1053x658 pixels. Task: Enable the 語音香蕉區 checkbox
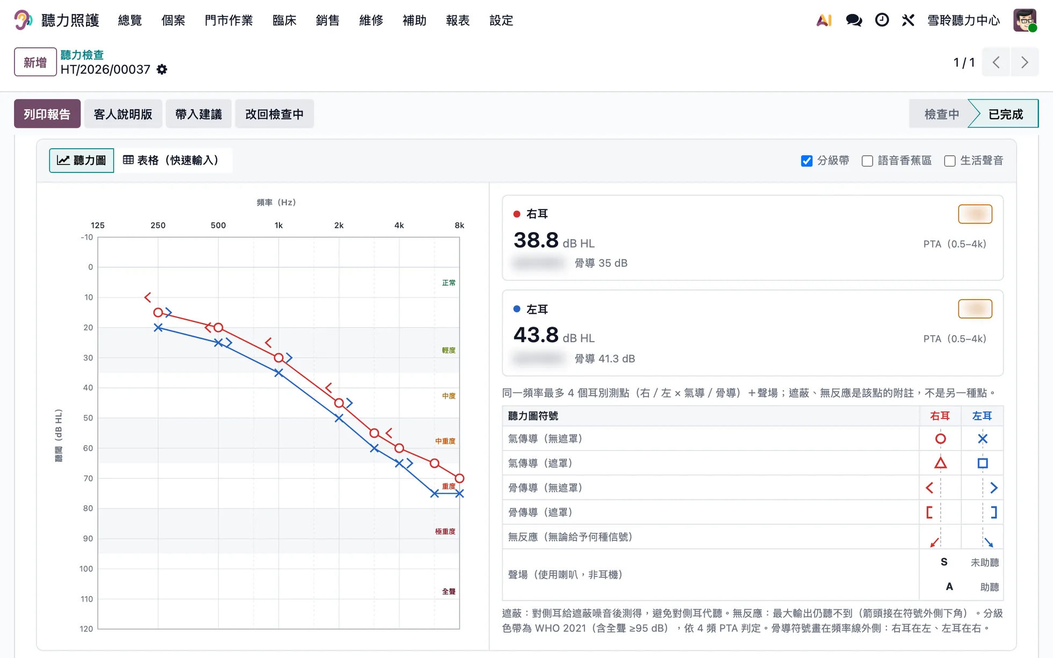pyautogui.click(x=867, y=161)
